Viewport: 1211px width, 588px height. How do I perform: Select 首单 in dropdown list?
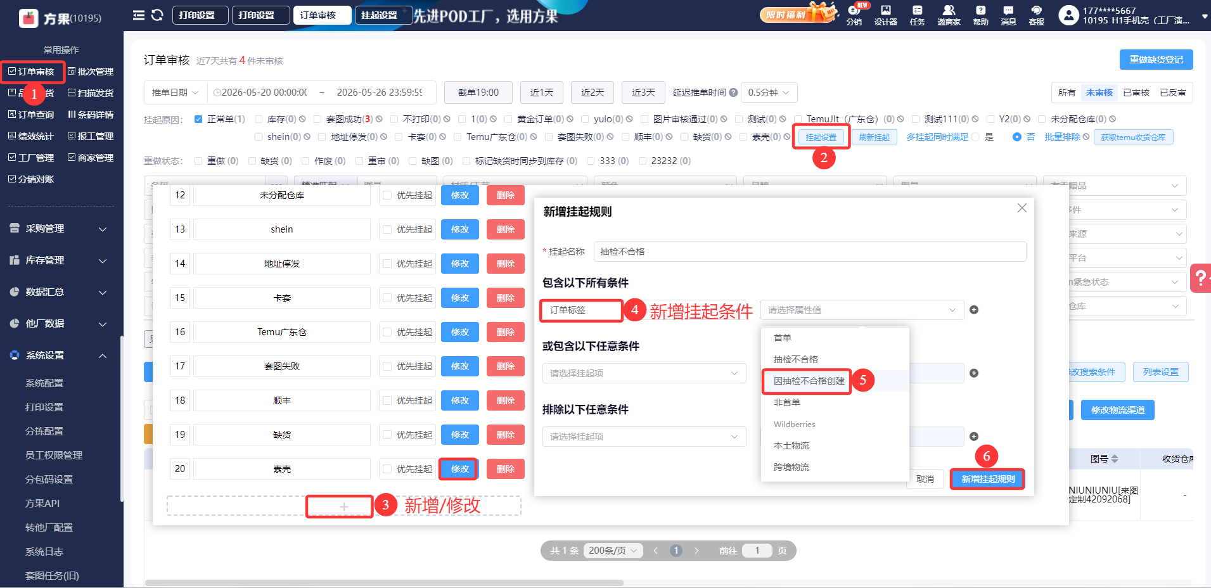[x=783, y=338]
